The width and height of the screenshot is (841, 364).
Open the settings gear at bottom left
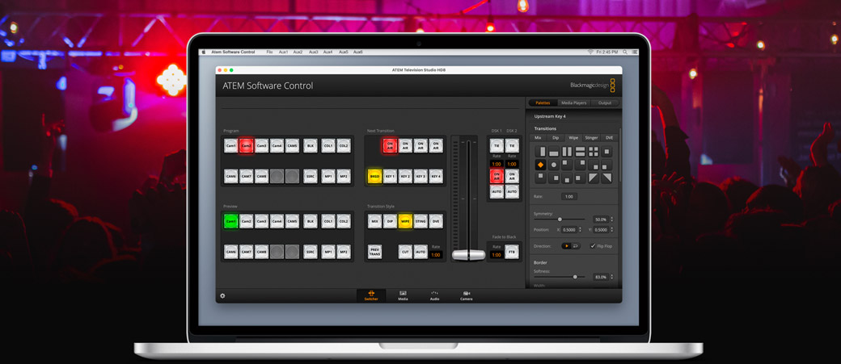(223, 296)
